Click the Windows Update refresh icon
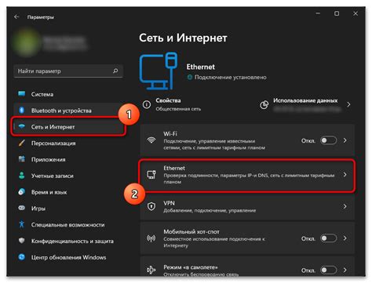 (22, 257)
